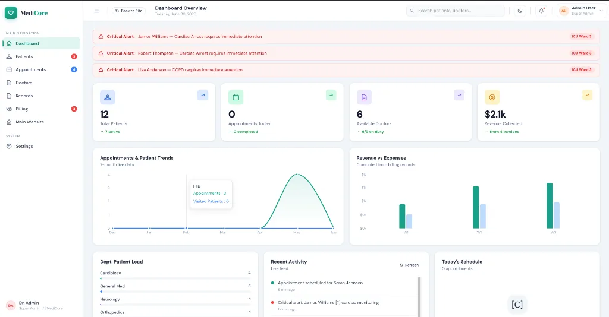Click the '0 completed' appointments text

coord(246,132)
